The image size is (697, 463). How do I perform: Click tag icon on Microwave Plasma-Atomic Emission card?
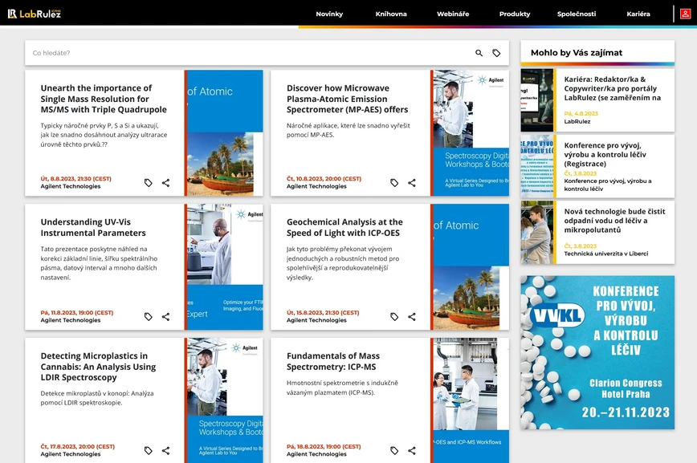pyautogui.click(x=394, y=183)
